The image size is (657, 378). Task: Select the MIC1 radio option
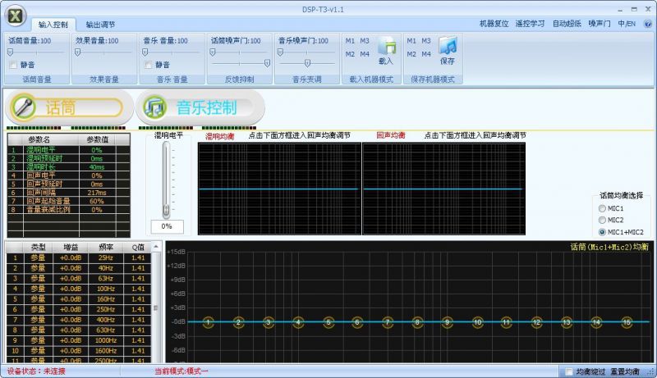604,208
